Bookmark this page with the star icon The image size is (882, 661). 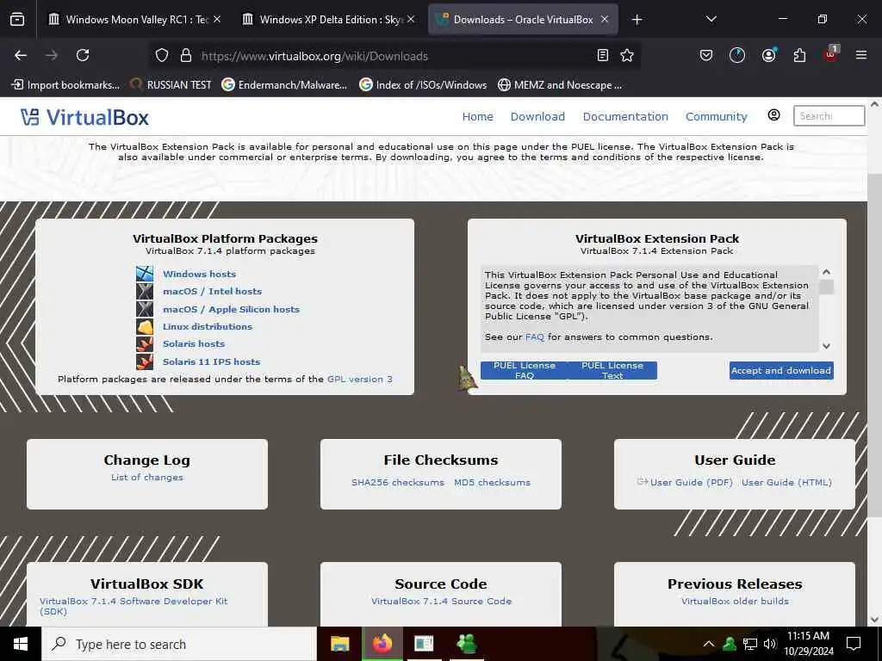pos(627,55)
